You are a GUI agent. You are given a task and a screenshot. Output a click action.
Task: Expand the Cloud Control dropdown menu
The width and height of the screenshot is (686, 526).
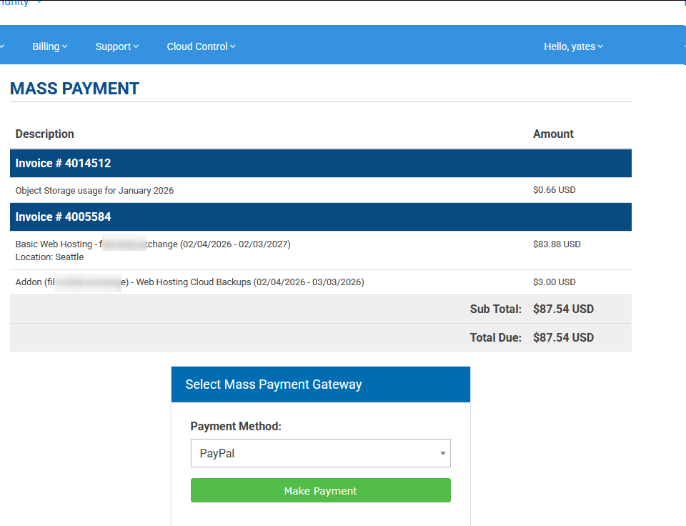tap(201, 46)
